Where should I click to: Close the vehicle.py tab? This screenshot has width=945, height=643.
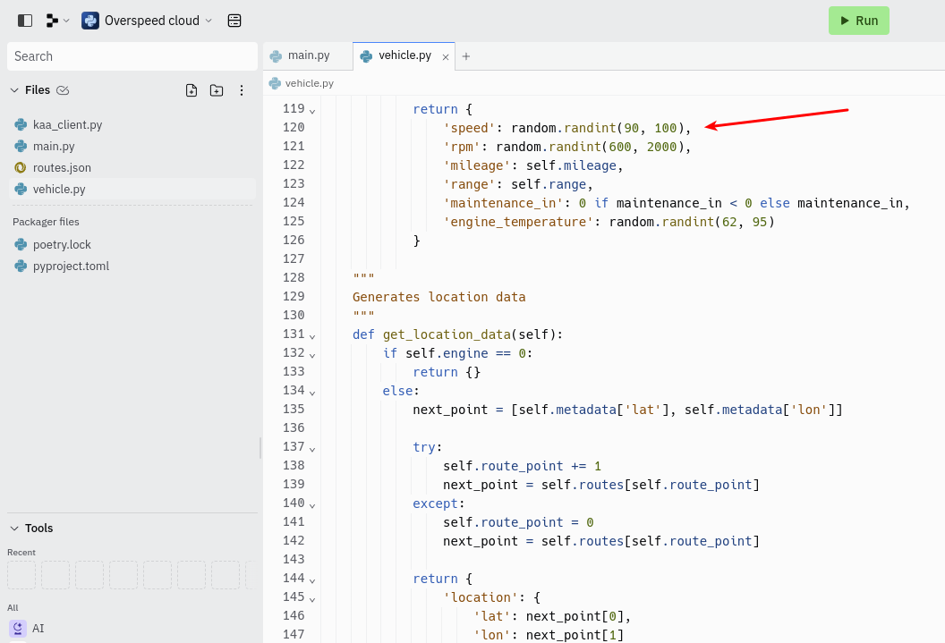click(x=446, y=57)
